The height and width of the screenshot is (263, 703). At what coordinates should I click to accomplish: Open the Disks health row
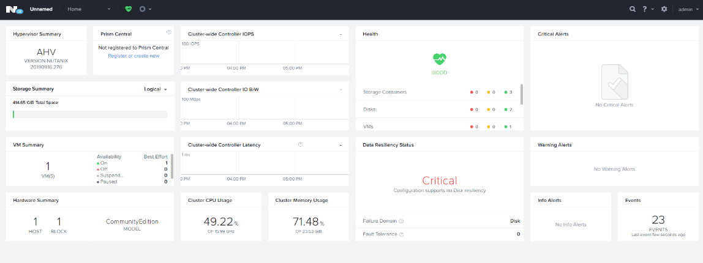click(x=437, y=109)
